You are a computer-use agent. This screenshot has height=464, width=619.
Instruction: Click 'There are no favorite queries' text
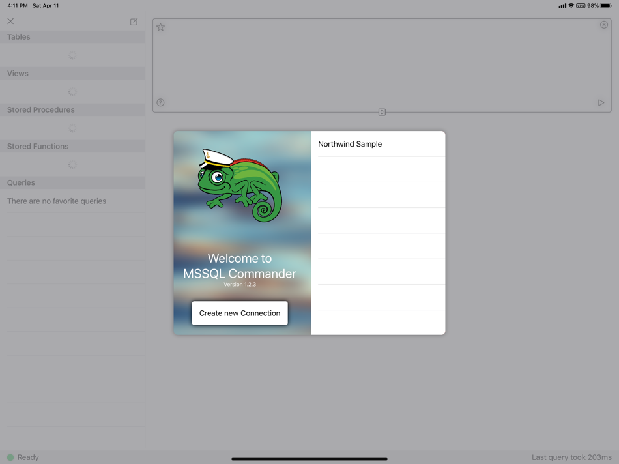[57, 201]
